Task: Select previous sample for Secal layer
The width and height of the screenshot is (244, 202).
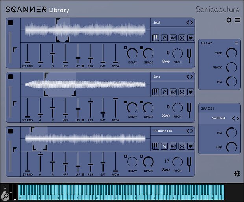Action: 188,22
